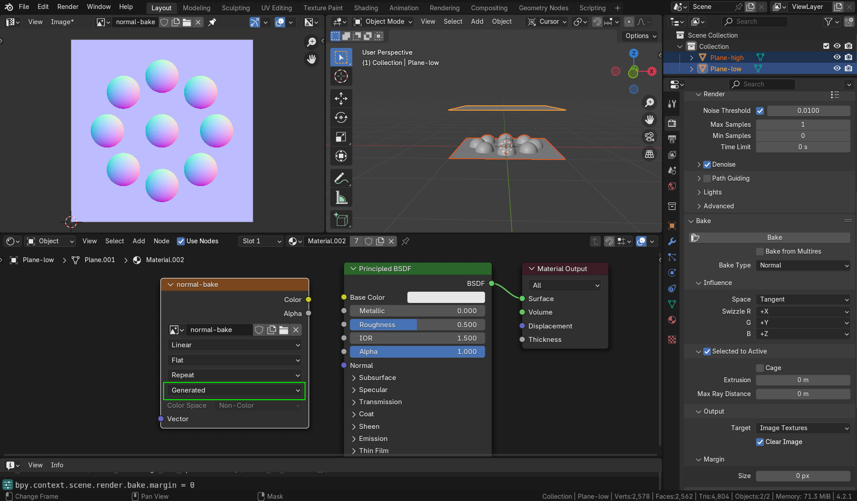The height and width of the screenshot is (501, 857).
Task: Click the viewport Options button
Action: (641, 36)
